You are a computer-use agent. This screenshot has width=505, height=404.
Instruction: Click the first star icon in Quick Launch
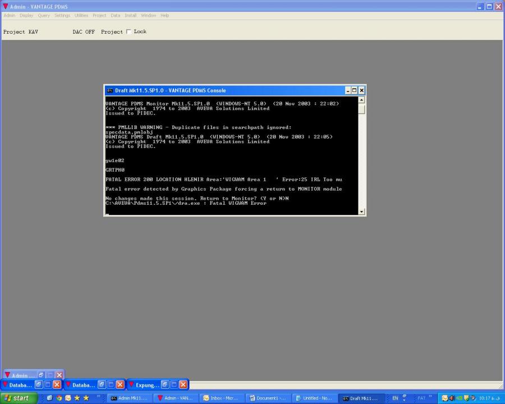(77, 398)
